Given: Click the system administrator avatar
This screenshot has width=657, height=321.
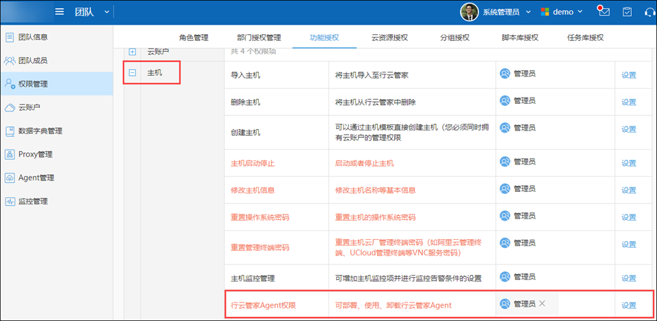Looking at the screenshot, I should click(469, 12).
